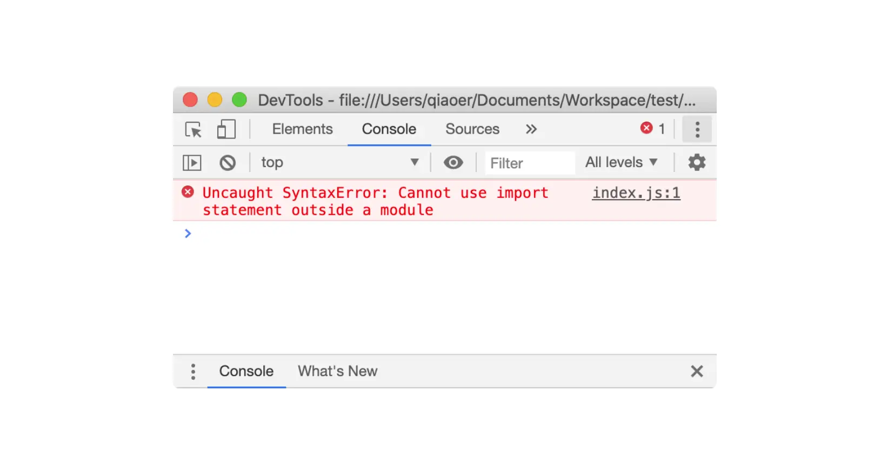Open the DevTools three-dot customize menu
The width and height of the screenshot is (894, 476).
[697, 130]
